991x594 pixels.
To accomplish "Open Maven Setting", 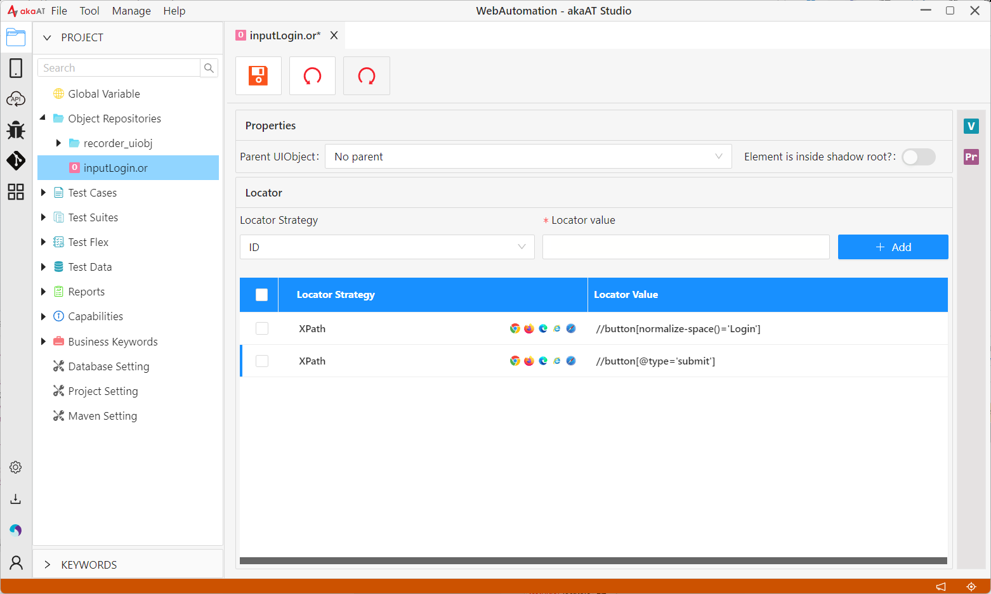I will 102,416.
